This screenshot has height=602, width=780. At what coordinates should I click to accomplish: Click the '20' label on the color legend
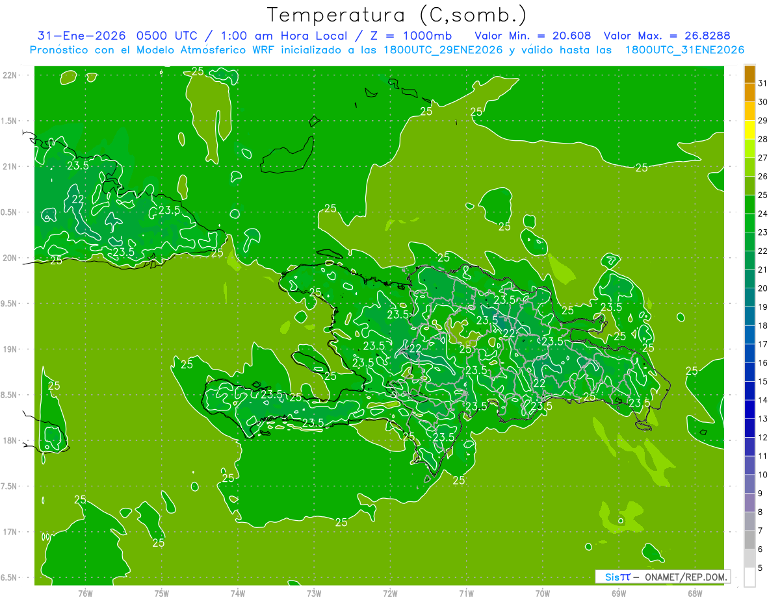click(x=762, y=288)
